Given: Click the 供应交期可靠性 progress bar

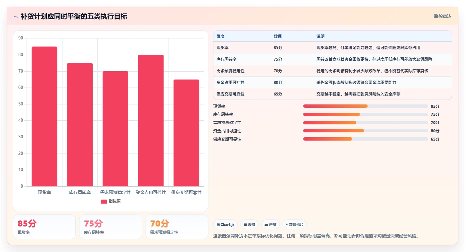Looking at the screenshot, I should [365, 139].
